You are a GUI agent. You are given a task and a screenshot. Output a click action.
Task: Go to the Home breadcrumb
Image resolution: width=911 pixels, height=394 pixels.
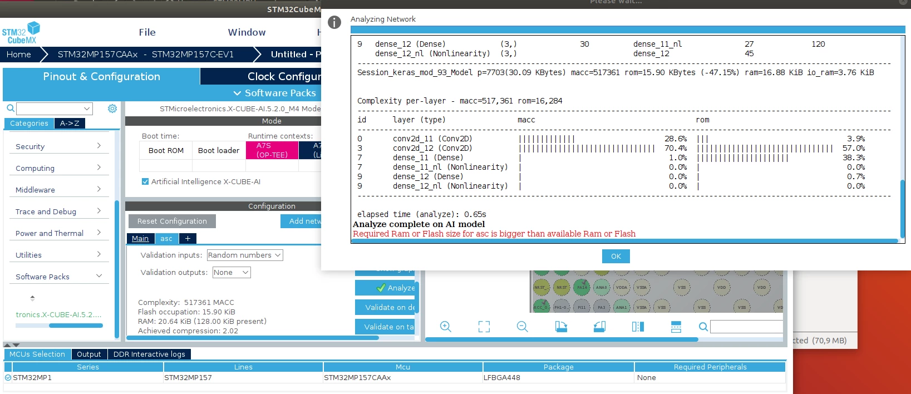click(19, 55)
